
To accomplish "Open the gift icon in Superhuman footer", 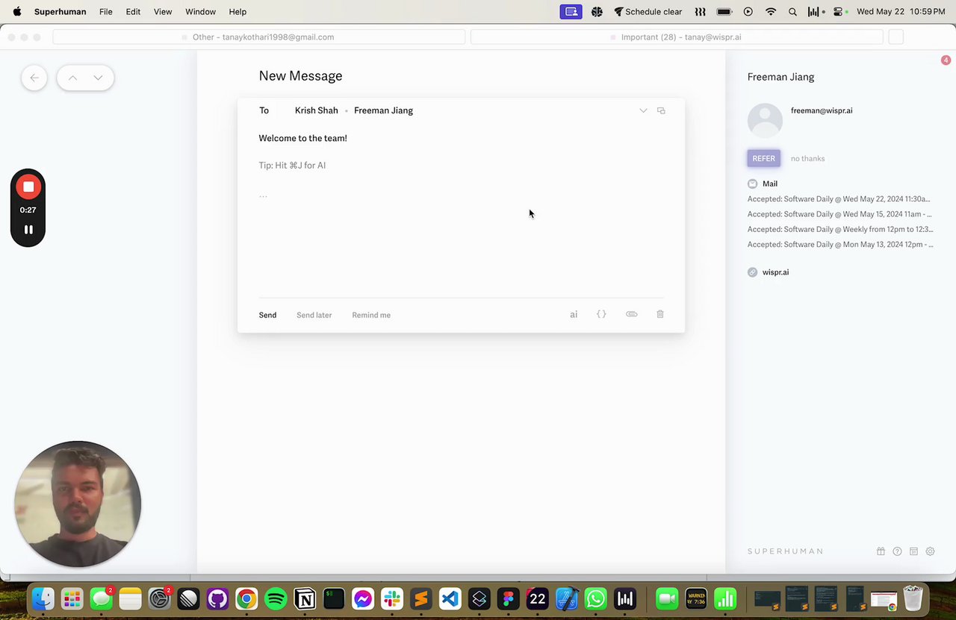I will pyautogui.click(x=881, y=551).
